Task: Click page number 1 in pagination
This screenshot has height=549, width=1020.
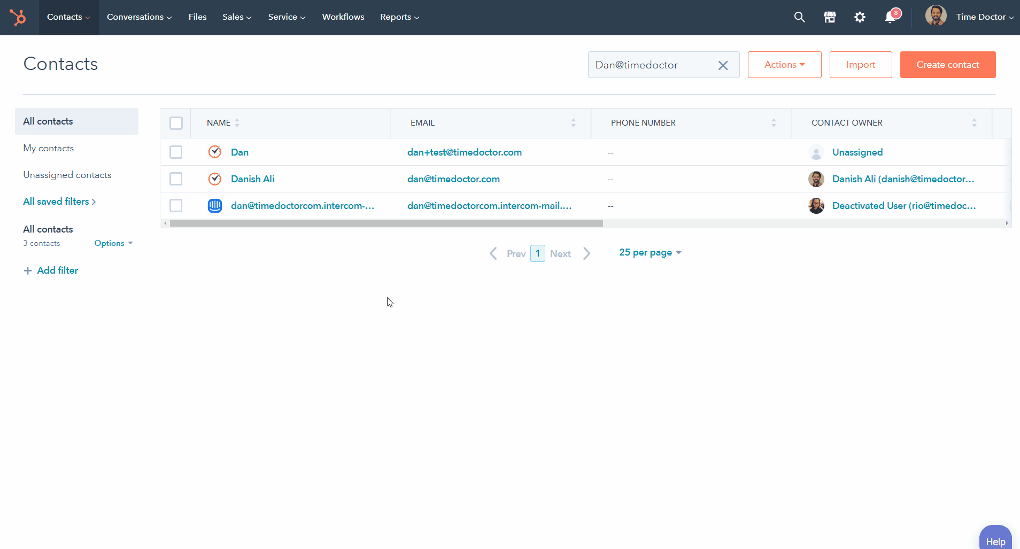Action: [538, 253]
